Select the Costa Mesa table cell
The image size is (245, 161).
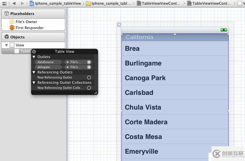[x=175, y=137]
